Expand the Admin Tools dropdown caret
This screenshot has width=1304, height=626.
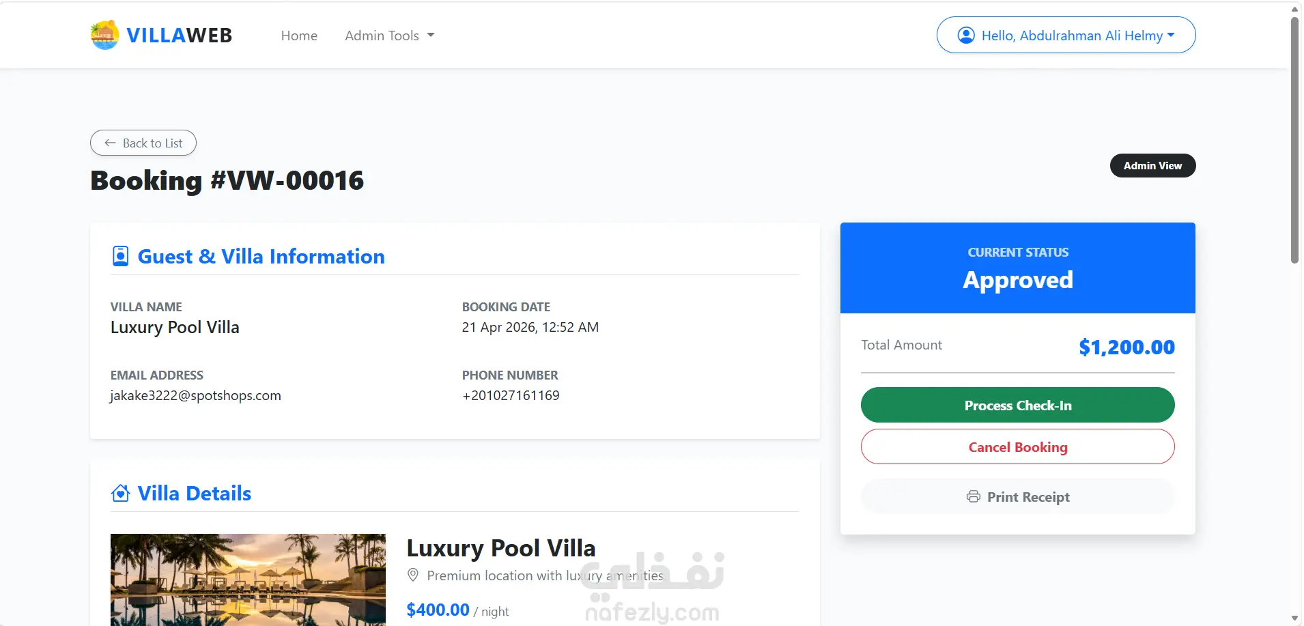click(x=431, y=35)
